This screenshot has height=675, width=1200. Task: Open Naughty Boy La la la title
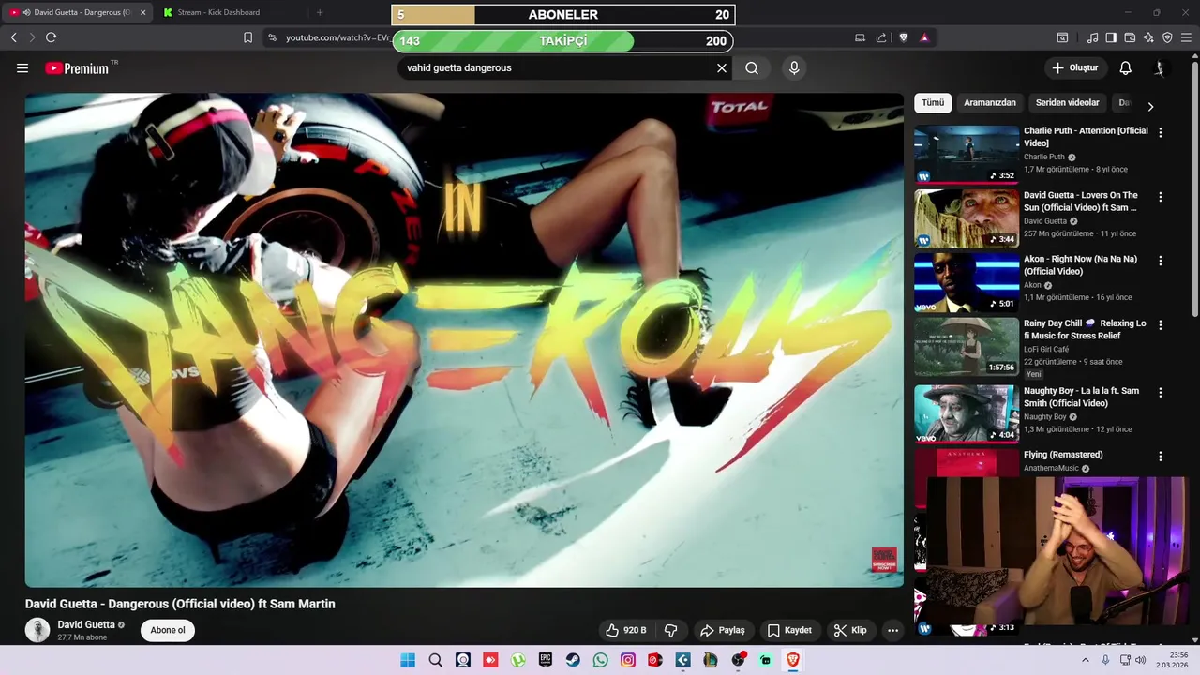click(x=1081, y=397)
